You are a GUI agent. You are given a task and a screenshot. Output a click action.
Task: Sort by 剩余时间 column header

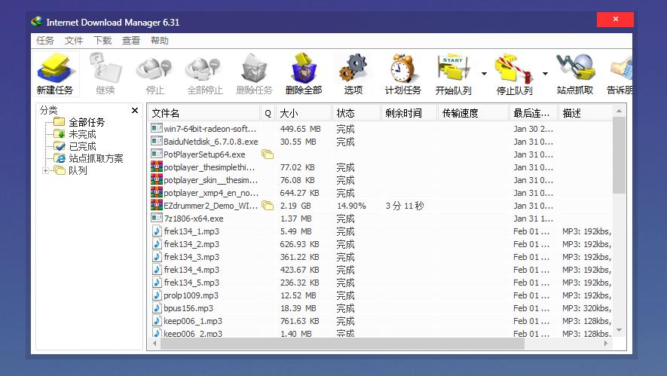[x=409, y=113]
